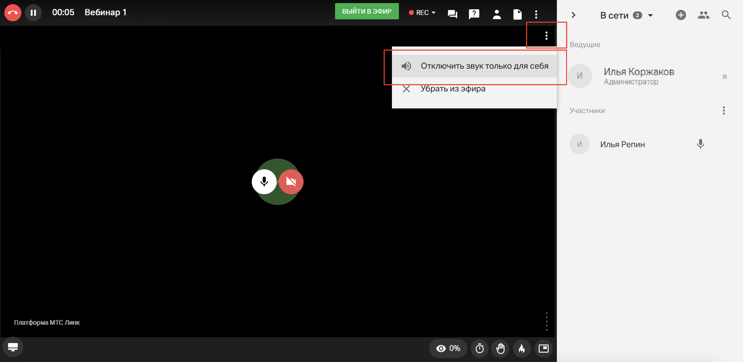Open dotted menu at video bottom-right
The height and width of the screenshot is (362, 743).
pos(546,321)
